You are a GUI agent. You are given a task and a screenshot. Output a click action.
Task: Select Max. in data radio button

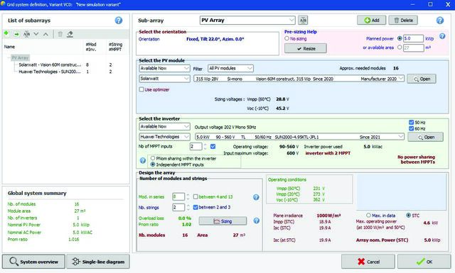tap(368, 215)
